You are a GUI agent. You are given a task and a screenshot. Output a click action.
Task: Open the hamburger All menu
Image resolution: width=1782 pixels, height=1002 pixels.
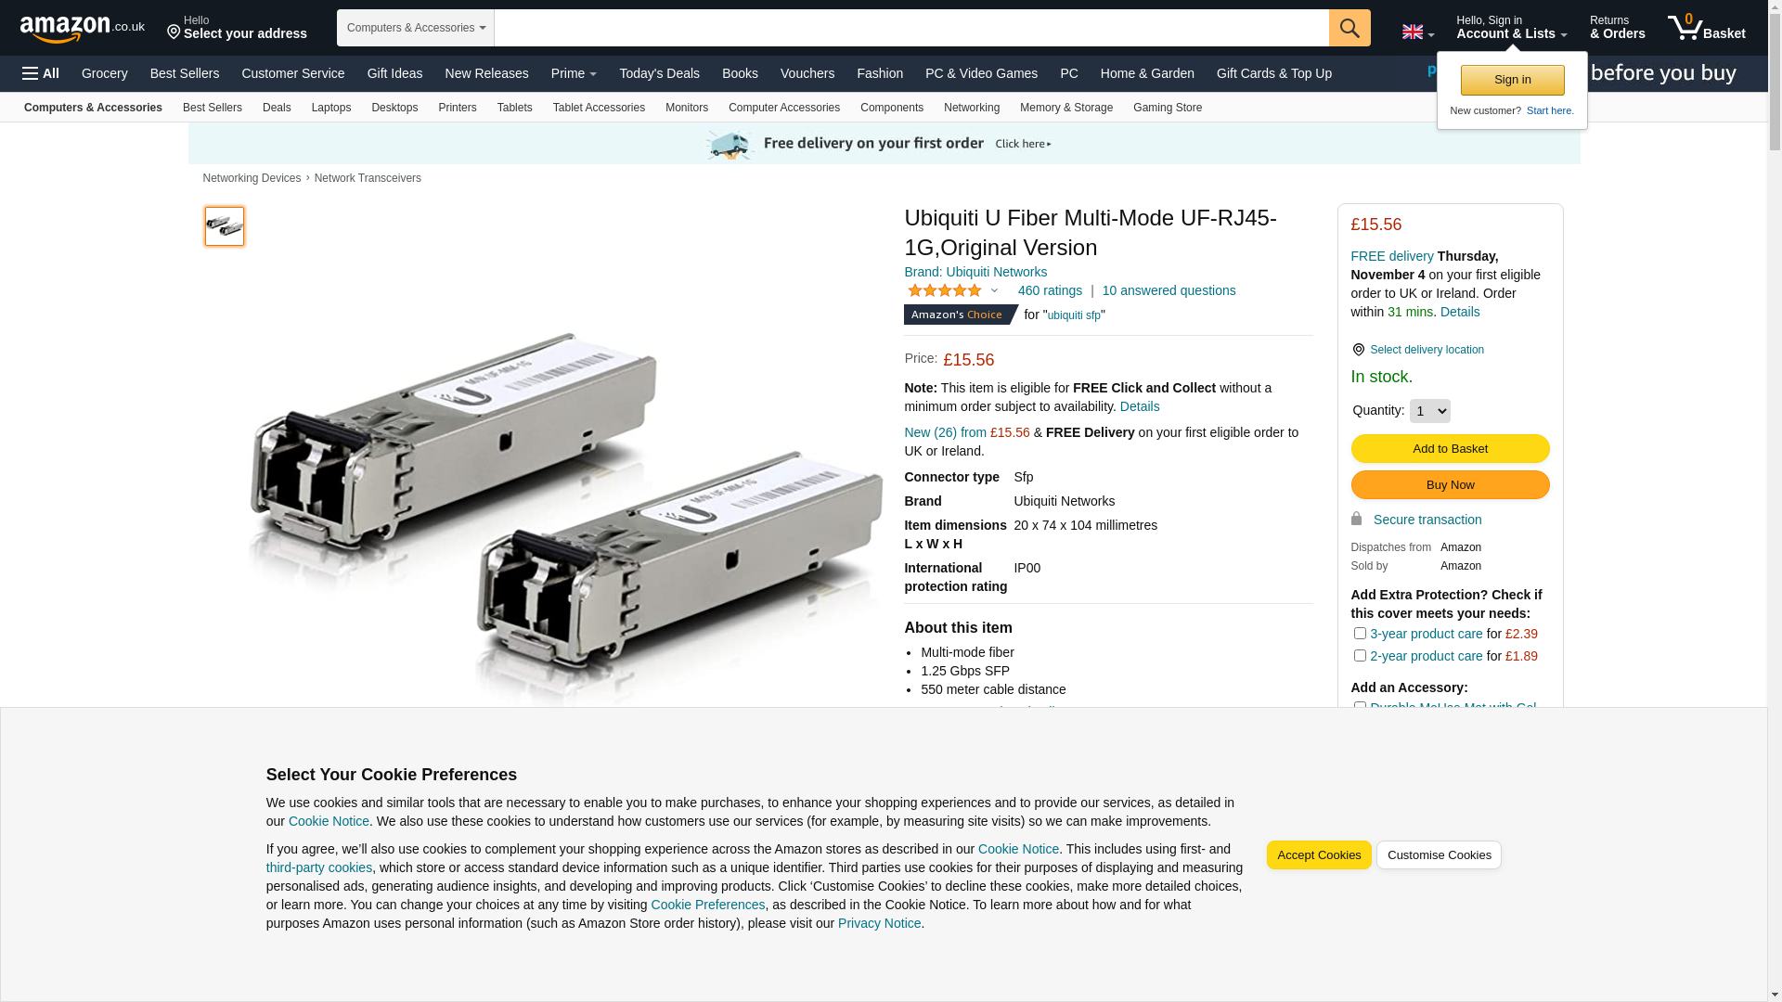coord(41,73)
